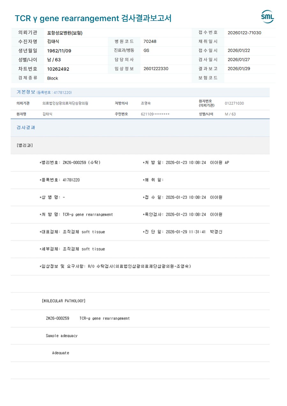Select the *접 수 일 2026-01-23 line
Screen dimensions: 287x406
tap(182, 197)
